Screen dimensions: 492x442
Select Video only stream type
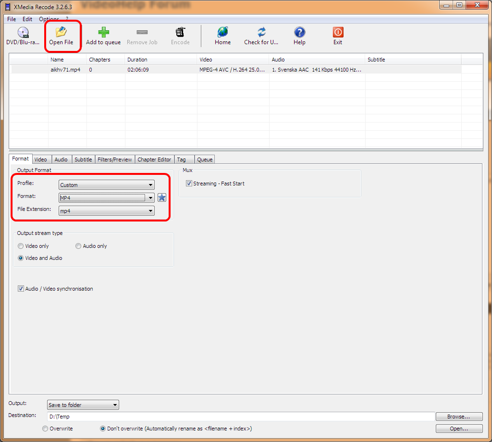[x=21, y=246]
